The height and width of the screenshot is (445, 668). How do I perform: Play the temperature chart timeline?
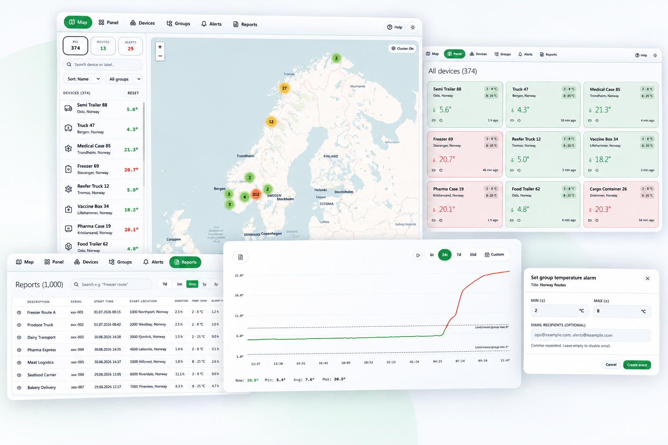(x=418, y=255)
